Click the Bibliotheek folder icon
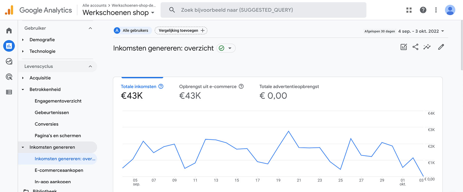The width and height of the screenshot is (463, 192). [x=26, y=191]
